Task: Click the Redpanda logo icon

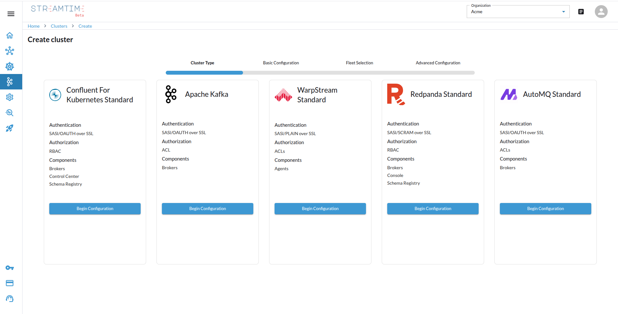Action: pos(396,94)
